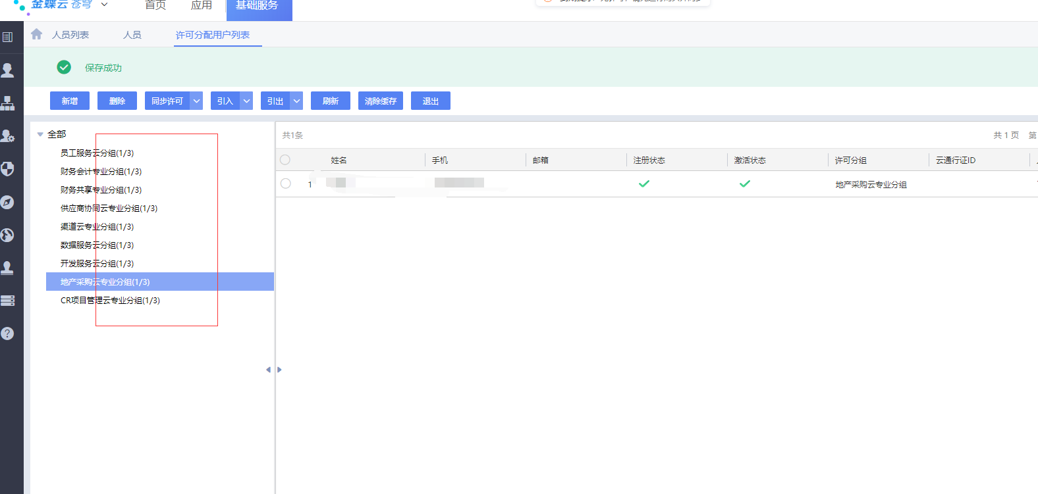Select 地产采购云专业分组(1/3) in the tree
1038x494 pixels.
point(160,282)
